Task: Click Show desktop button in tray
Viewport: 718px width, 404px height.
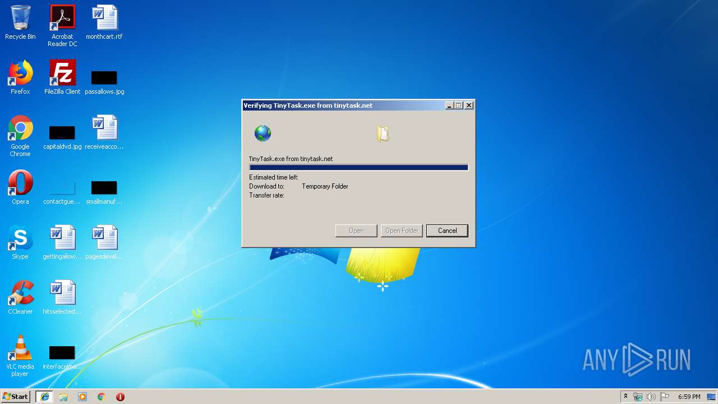Action: (712, 397)
